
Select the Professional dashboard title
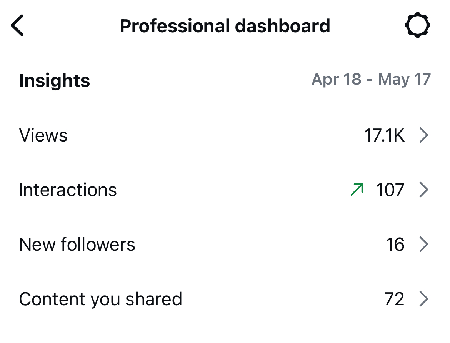pyautogui.click(x=225, y=25)
